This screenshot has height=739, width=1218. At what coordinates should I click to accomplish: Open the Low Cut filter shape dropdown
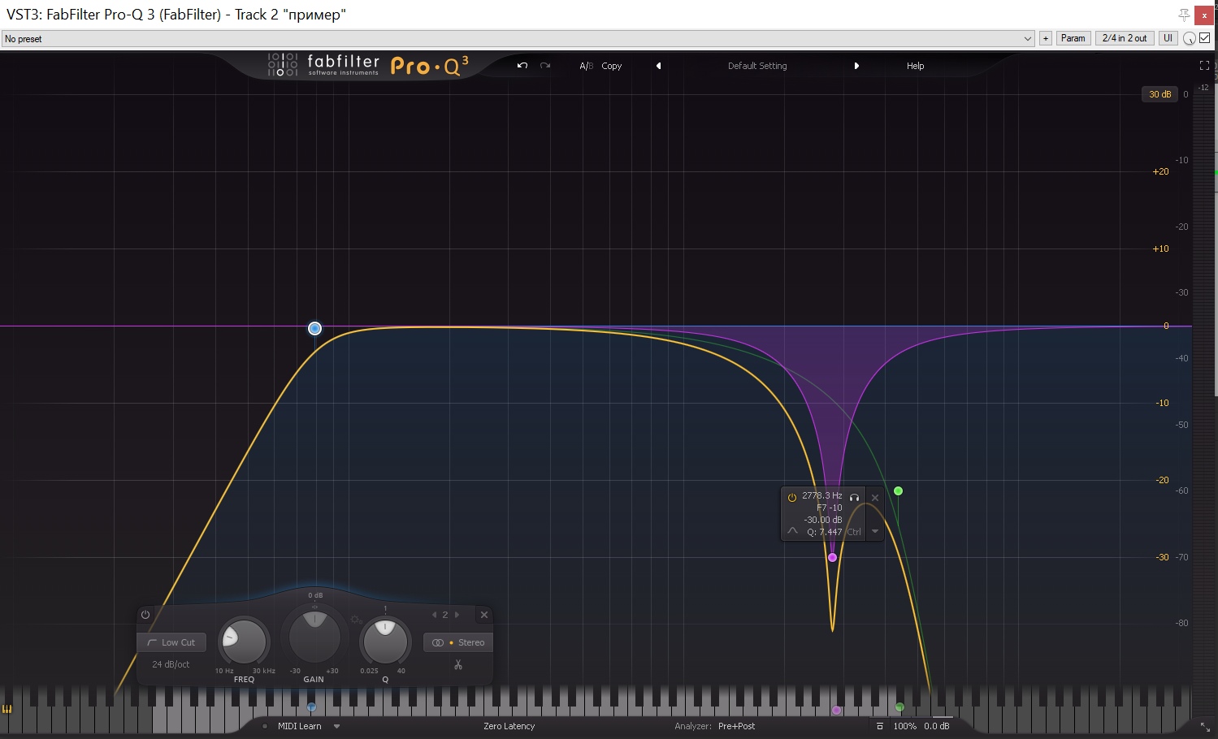point(171,642)
